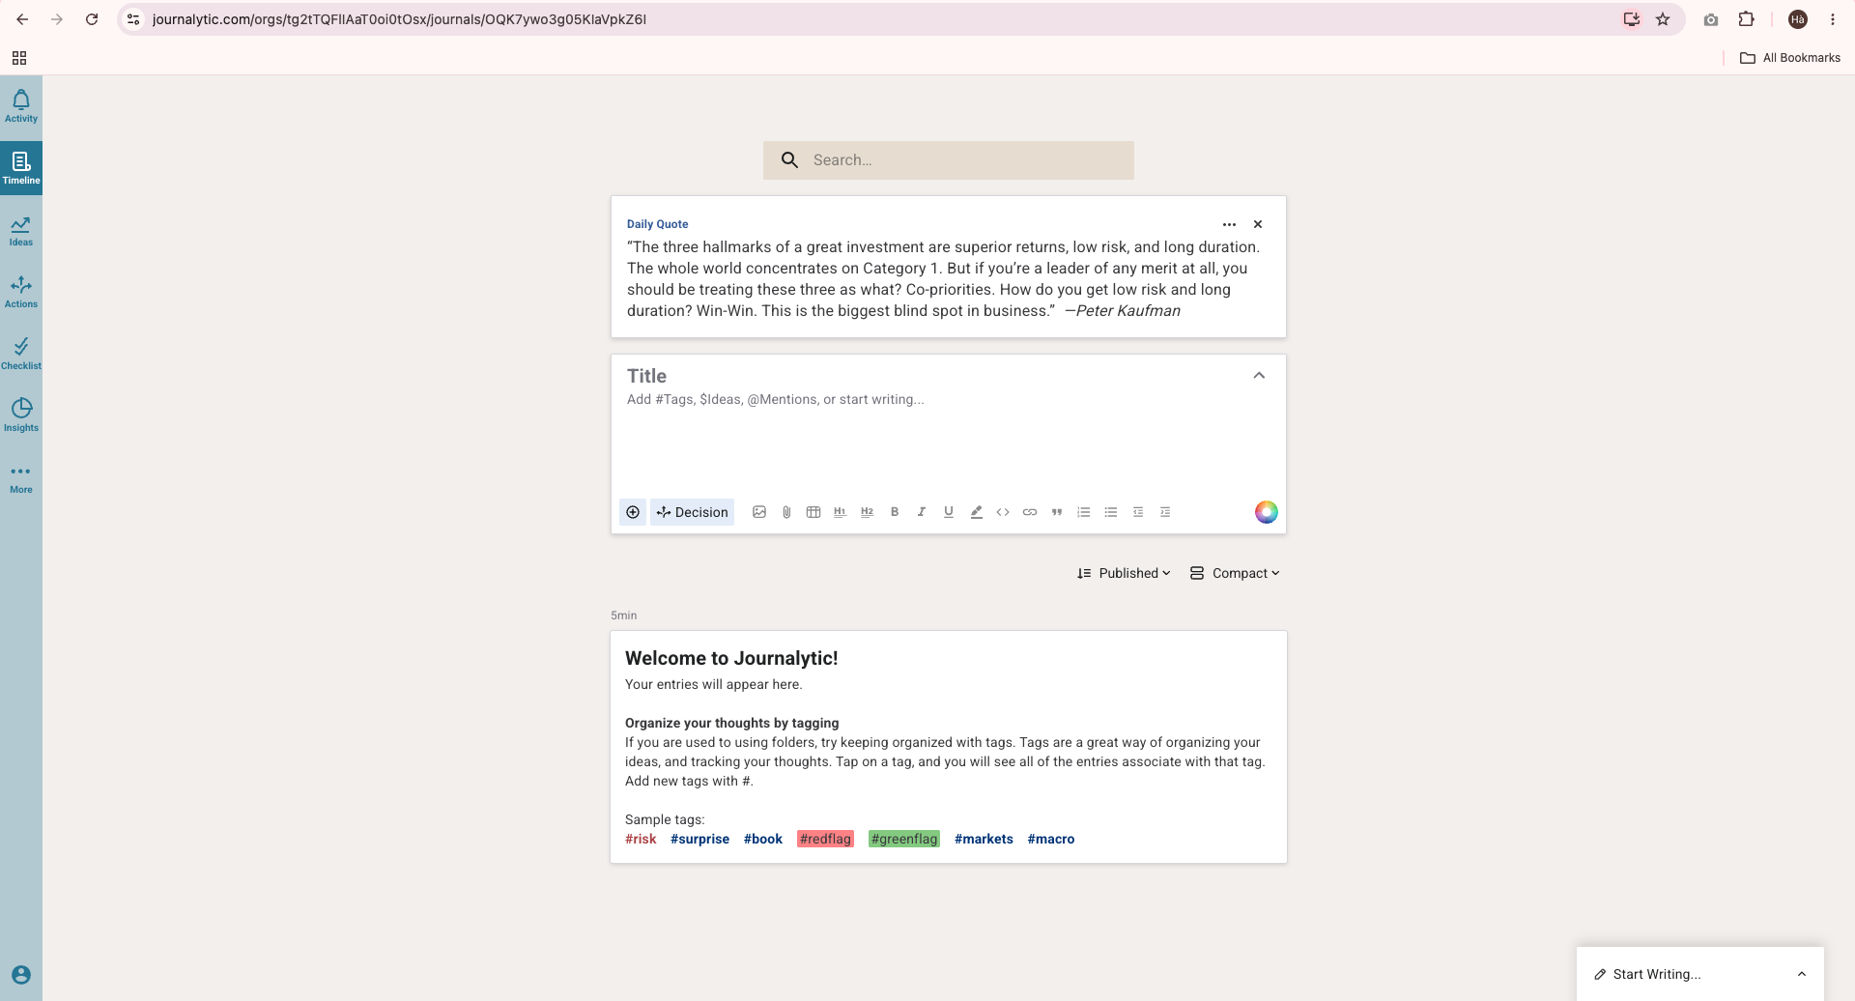Open the Start Writing panel
This screenshot has width=1855, height=1001.
coord(1657,974)
